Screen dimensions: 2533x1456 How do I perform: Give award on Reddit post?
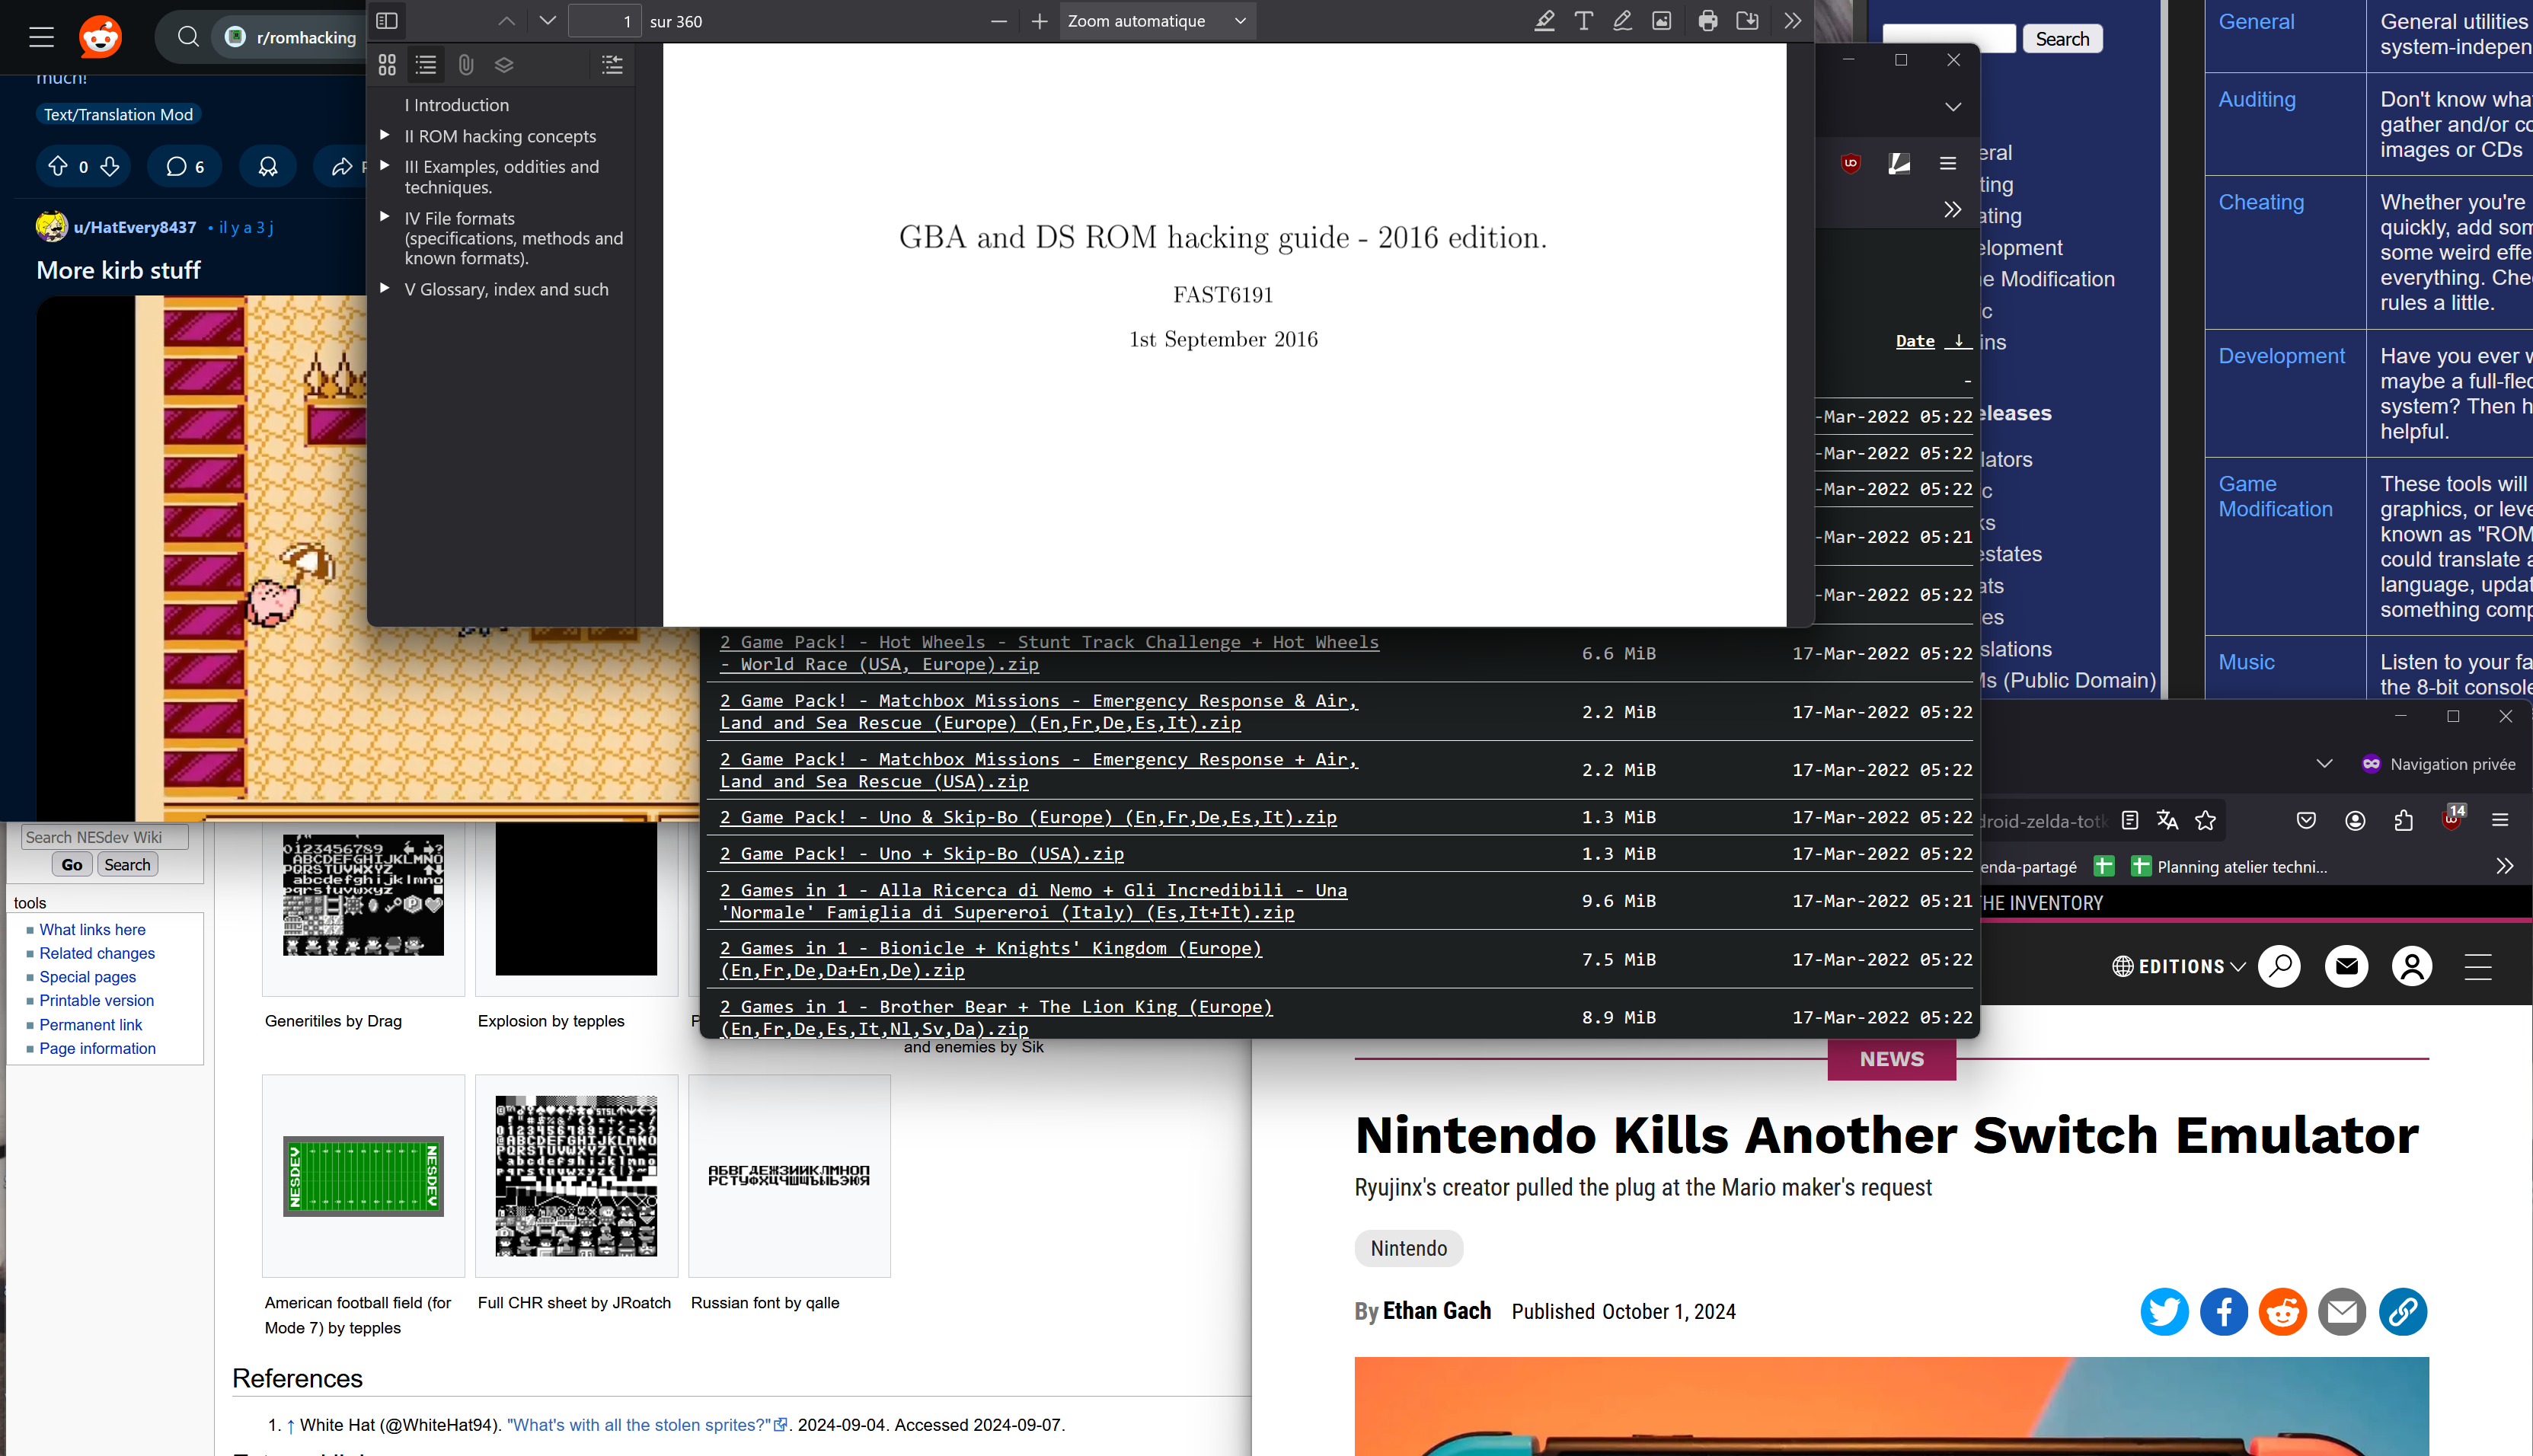[x=268, y=166]
